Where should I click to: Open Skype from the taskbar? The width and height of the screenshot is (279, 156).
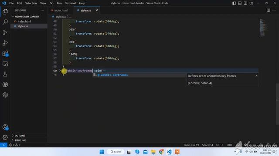coord(137,152)
